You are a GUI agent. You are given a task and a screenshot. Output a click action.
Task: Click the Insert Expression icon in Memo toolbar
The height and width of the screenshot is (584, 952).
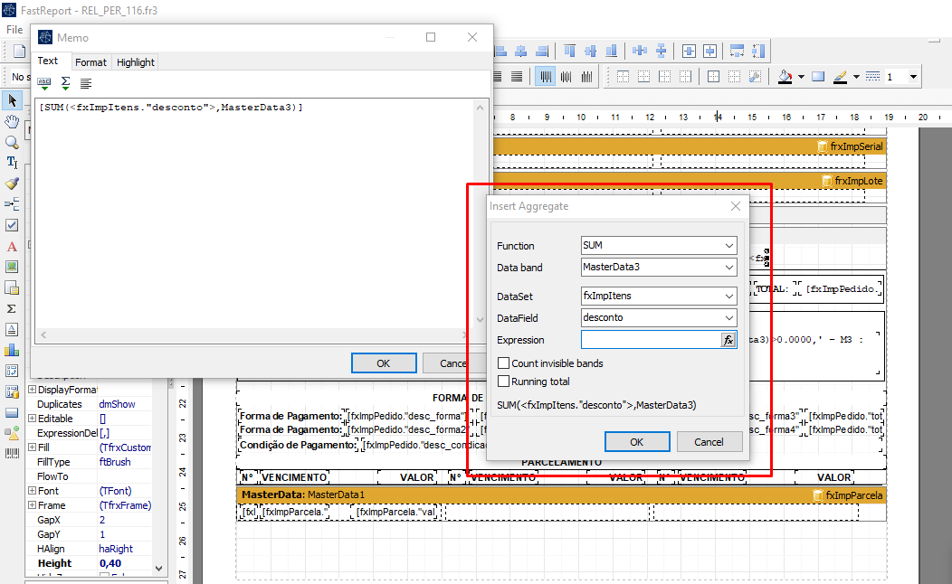coord(44,83)
